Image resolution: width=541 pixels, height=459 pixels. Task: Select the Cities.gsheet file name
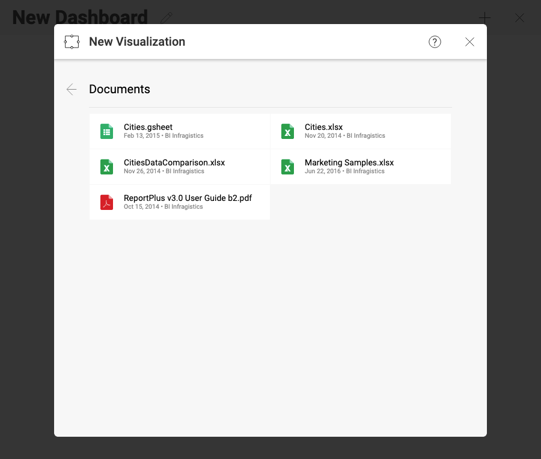coord(148,127)
